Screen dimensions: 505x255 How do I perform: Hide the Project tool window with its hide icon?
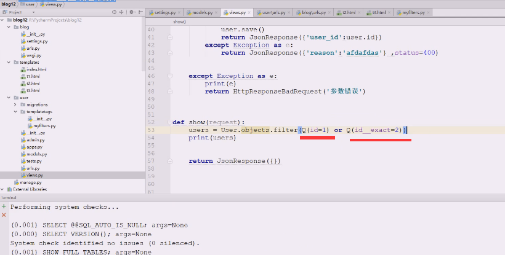140,12
